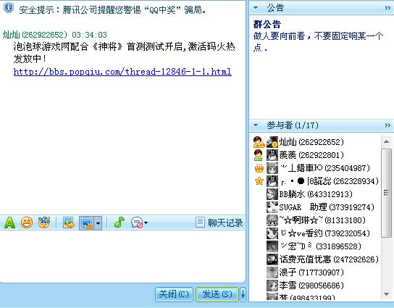Click the announcement text 做人要向前看
This screenshot has height=308, width=394.
[x=318, y=41]
